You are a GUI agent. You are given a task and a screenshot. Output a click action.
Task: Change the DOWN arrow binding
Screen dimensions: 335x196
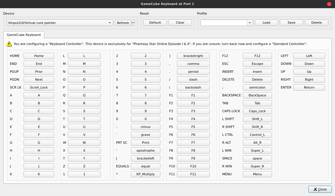pos(309,64)
